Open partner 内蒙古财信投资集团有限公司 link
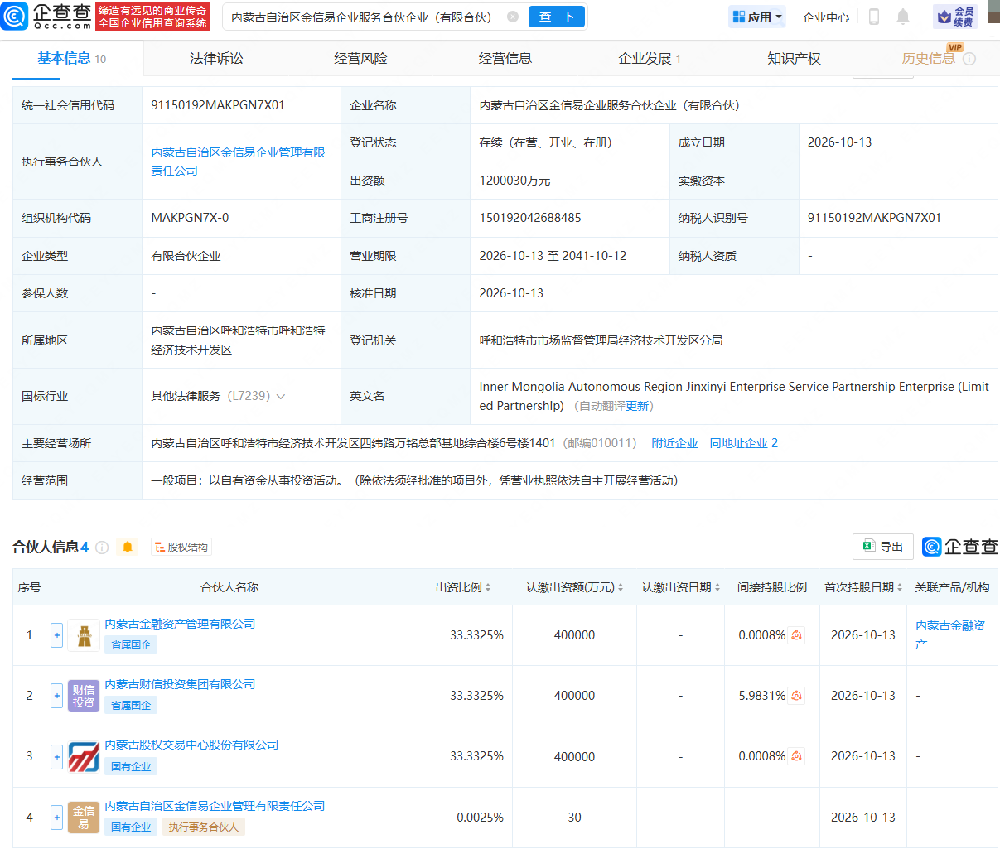 (180, 684)
